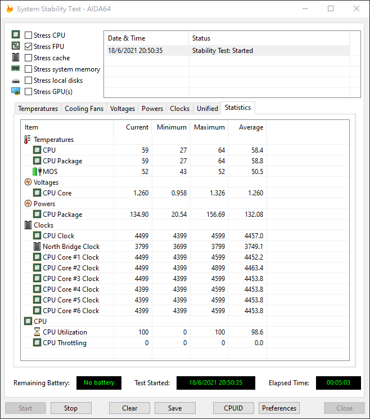Uncheck the Stress FPU checkbox
Screen dimensions: 370x419
(x=28, y=47)
